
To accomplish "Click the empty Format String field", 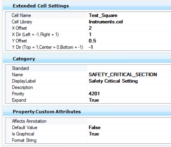I will click(x=129, y=140).
